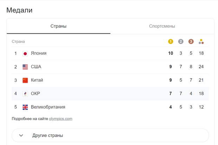Click the total medals three-dot icon
Screen dimensions: 218x145
point(201,41)
